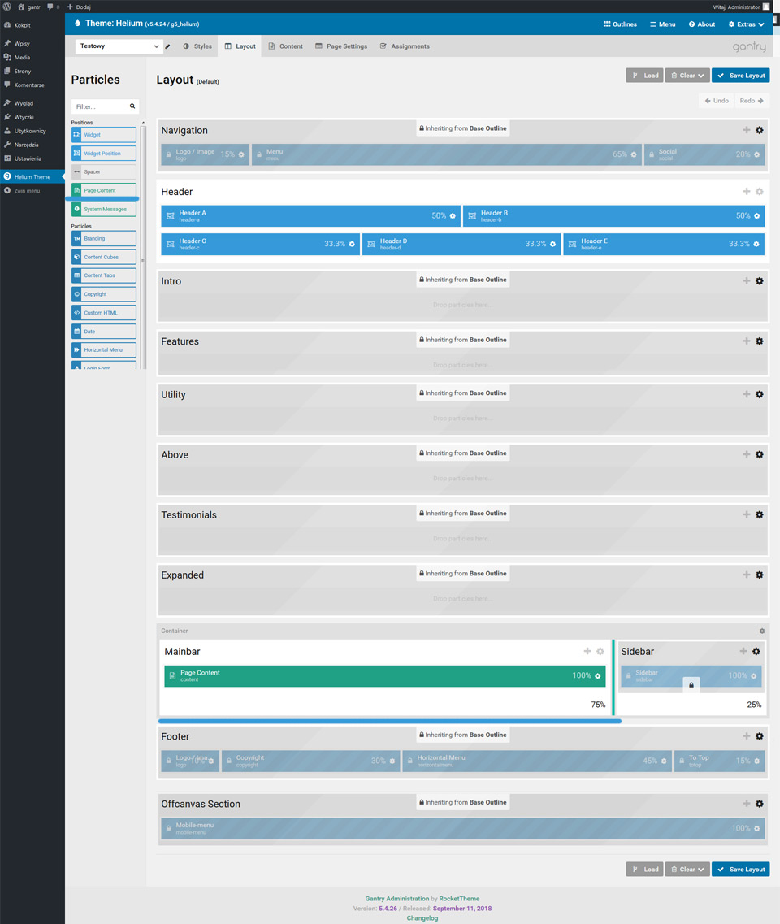Image resolution: width=780 pixels, height=924 pixels.
Task: Open Expanded section gear settings
Action: click(x=760, y=575)
